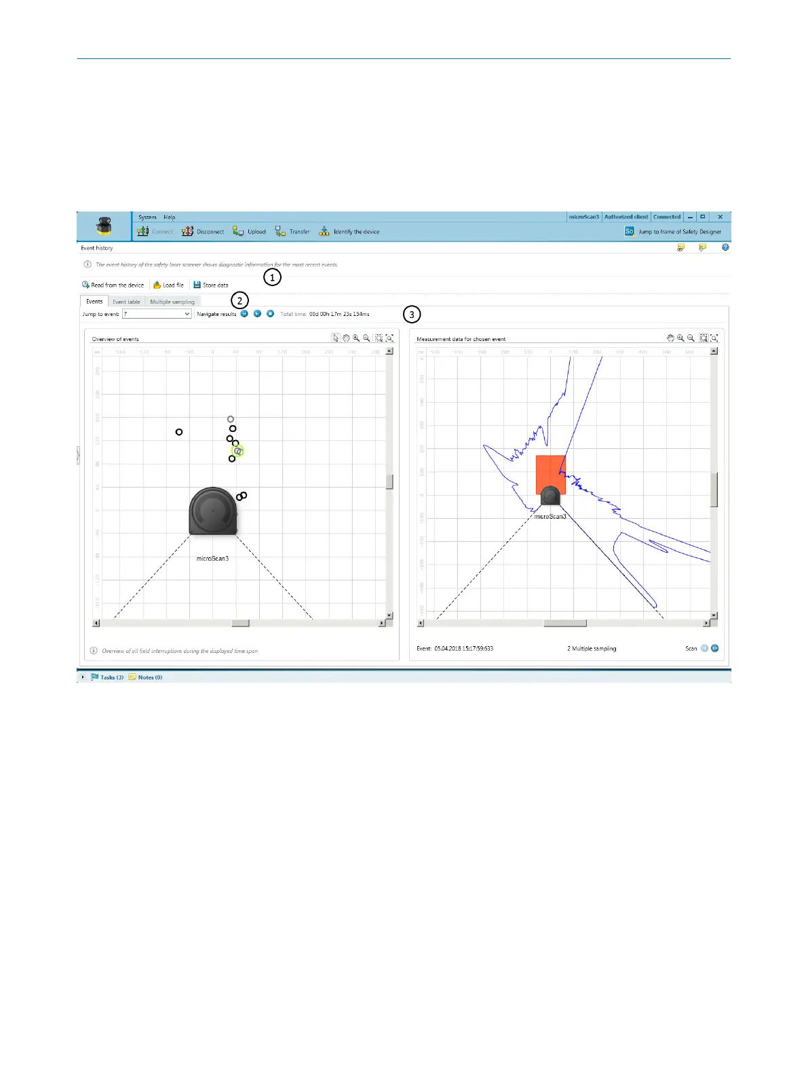Click horizontal scrollbar thumb in Measurement data panel
The height and width of the screenshot is (1074, 808).
click(565, 623)
